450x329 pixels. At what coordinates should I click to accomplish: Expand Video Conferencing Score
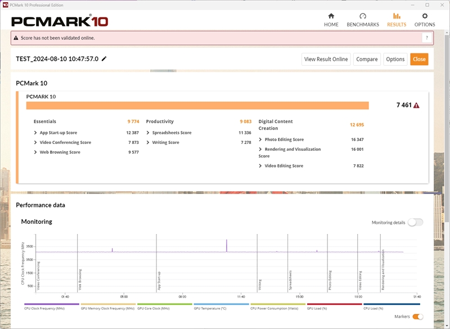35,142
